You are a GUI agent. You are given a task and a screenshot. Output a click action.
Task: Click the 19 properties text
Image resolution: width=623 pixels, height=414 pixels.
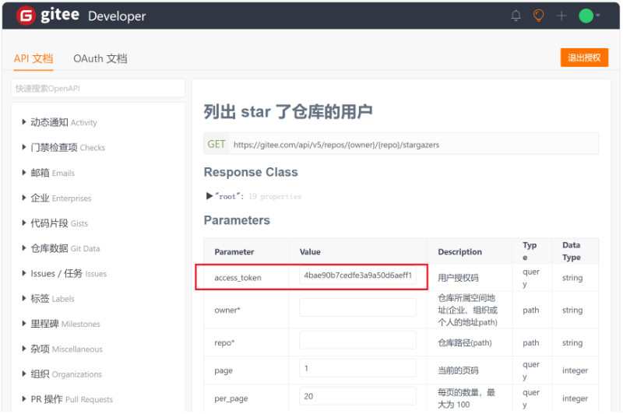tap(275, 196)
